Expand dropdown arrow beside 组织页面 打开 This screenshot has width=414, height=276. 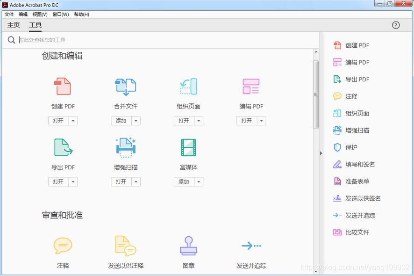pos(199,121)
